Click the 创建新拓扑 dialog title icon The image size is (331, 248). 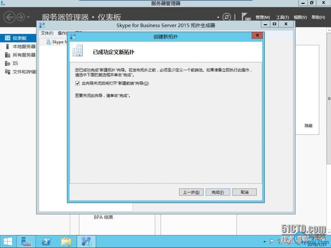(73, 36)
